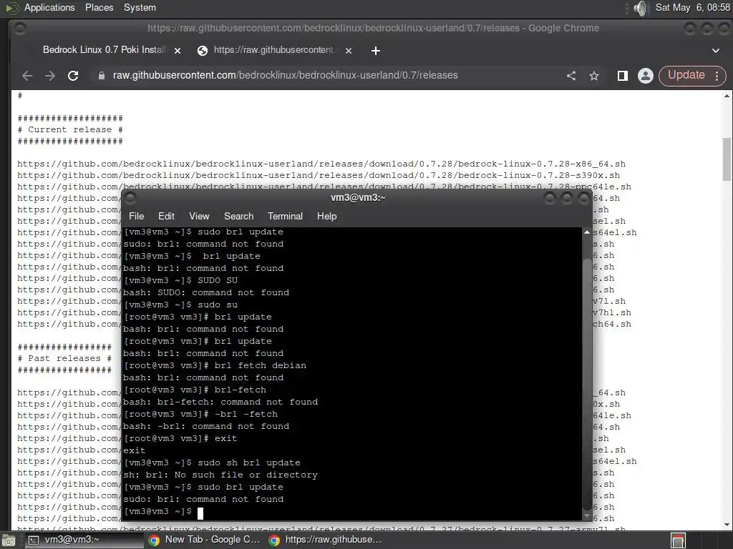Switch to New Tab - Google Chrome taskbar entry
Screen dimensions: 733x549
(x=204, y=540)
